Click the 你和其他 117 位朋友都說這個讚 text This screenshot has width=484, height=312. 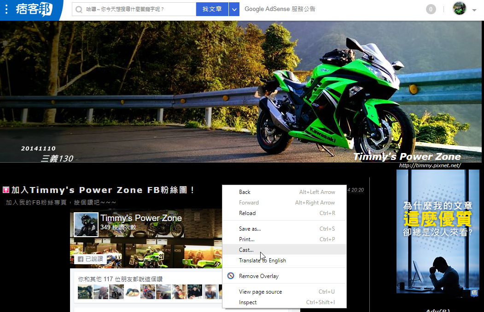point(120,279)
